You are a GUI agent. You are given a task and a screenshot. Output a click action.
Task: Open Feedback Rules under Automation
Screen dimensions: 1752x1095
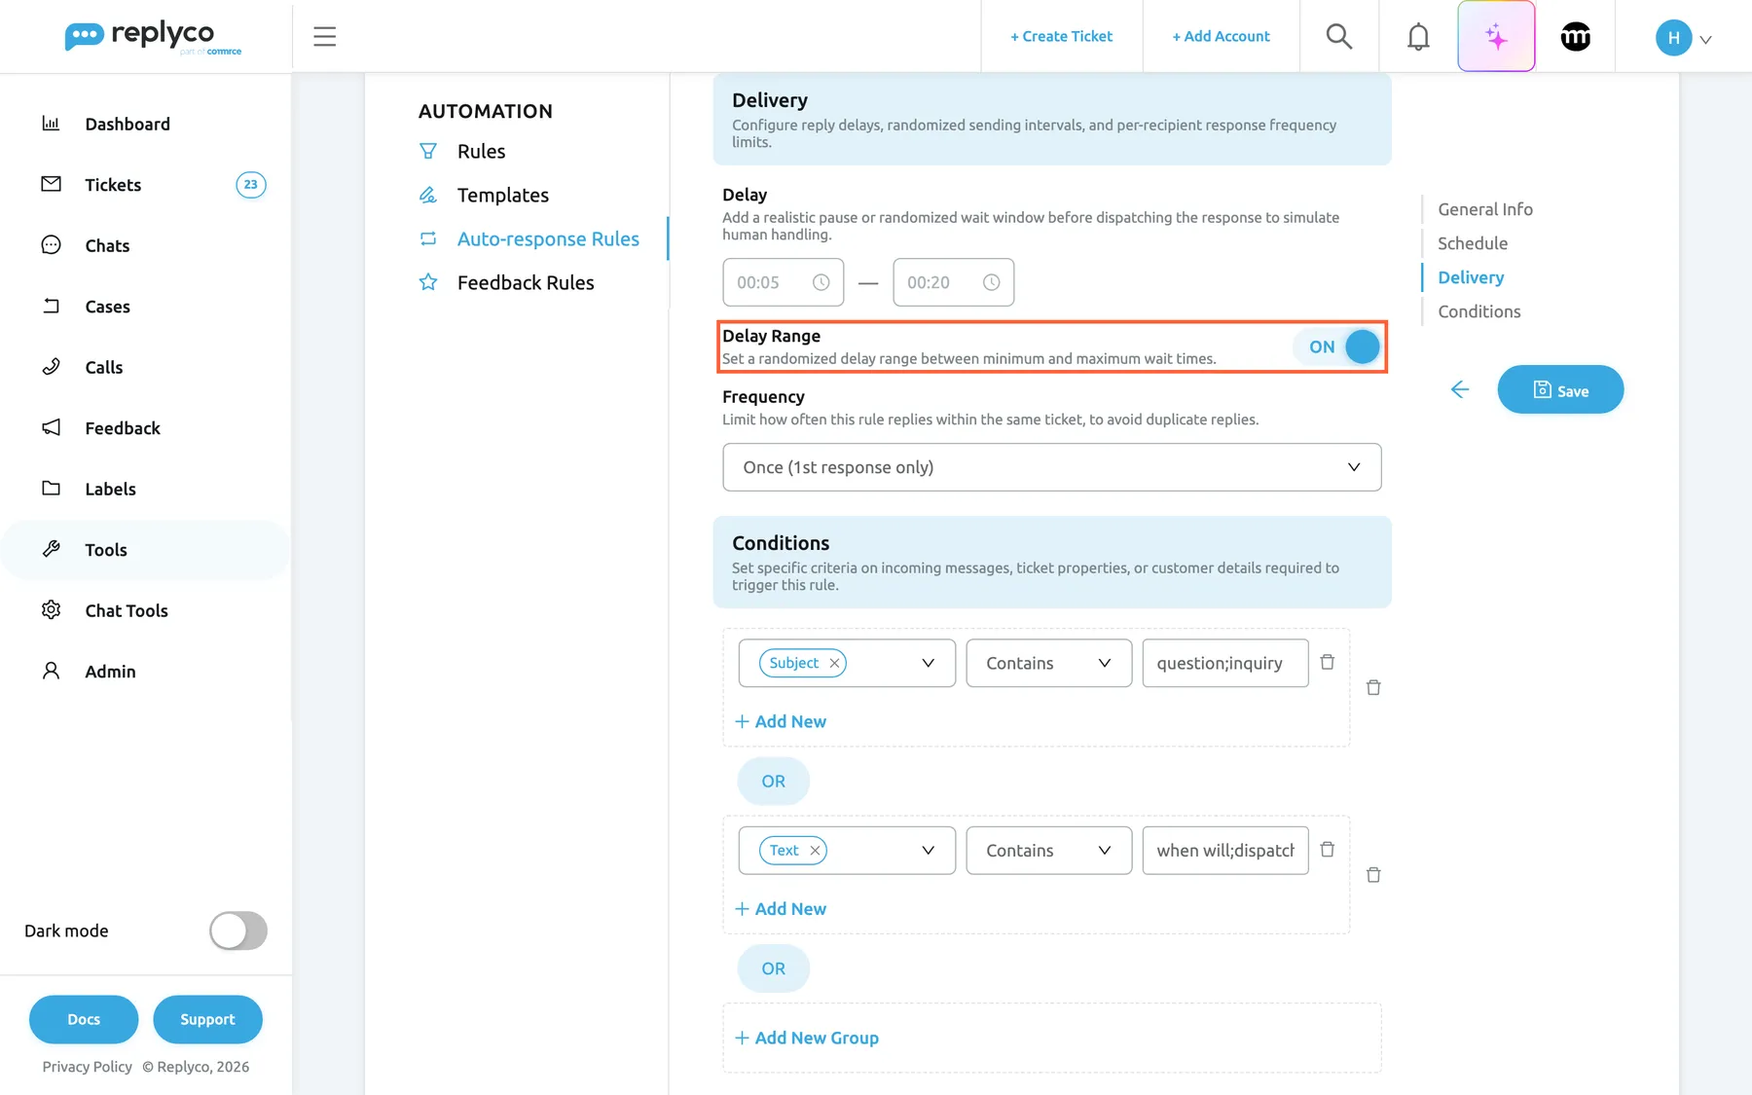[526, 282]
